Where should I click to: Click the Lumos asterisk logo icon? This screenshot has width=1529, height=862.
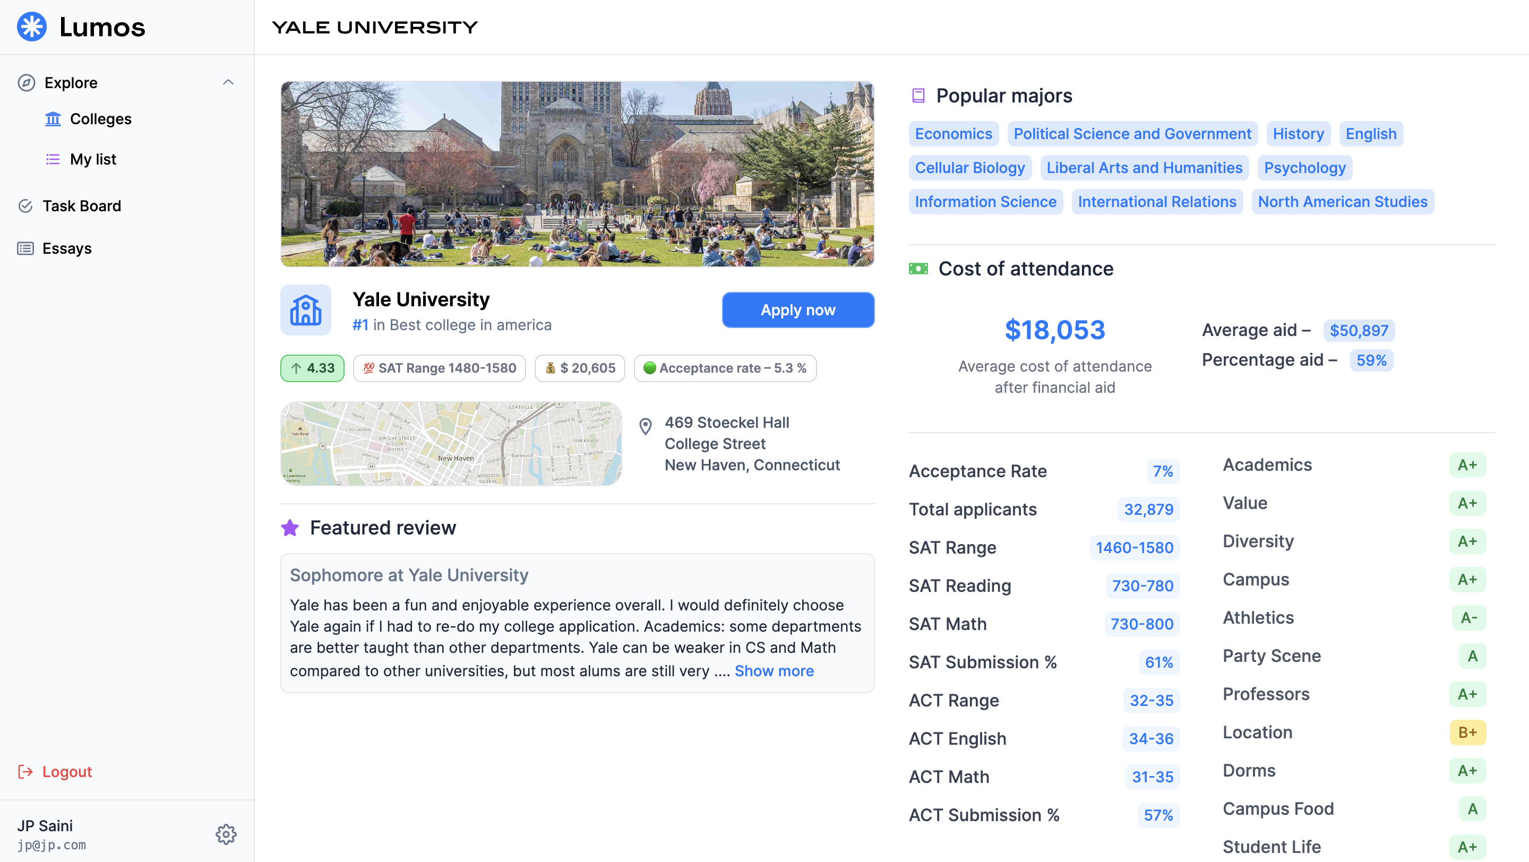click(31, 27)
